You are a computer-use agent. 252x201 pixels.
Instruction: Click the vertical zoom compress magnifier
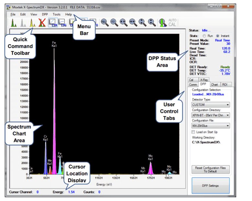(x=152, y=23)
